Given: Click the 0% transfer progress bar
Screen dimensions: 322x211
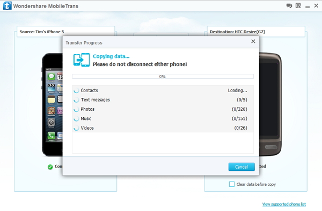Looking at the screenshot, I should point(163,77).
